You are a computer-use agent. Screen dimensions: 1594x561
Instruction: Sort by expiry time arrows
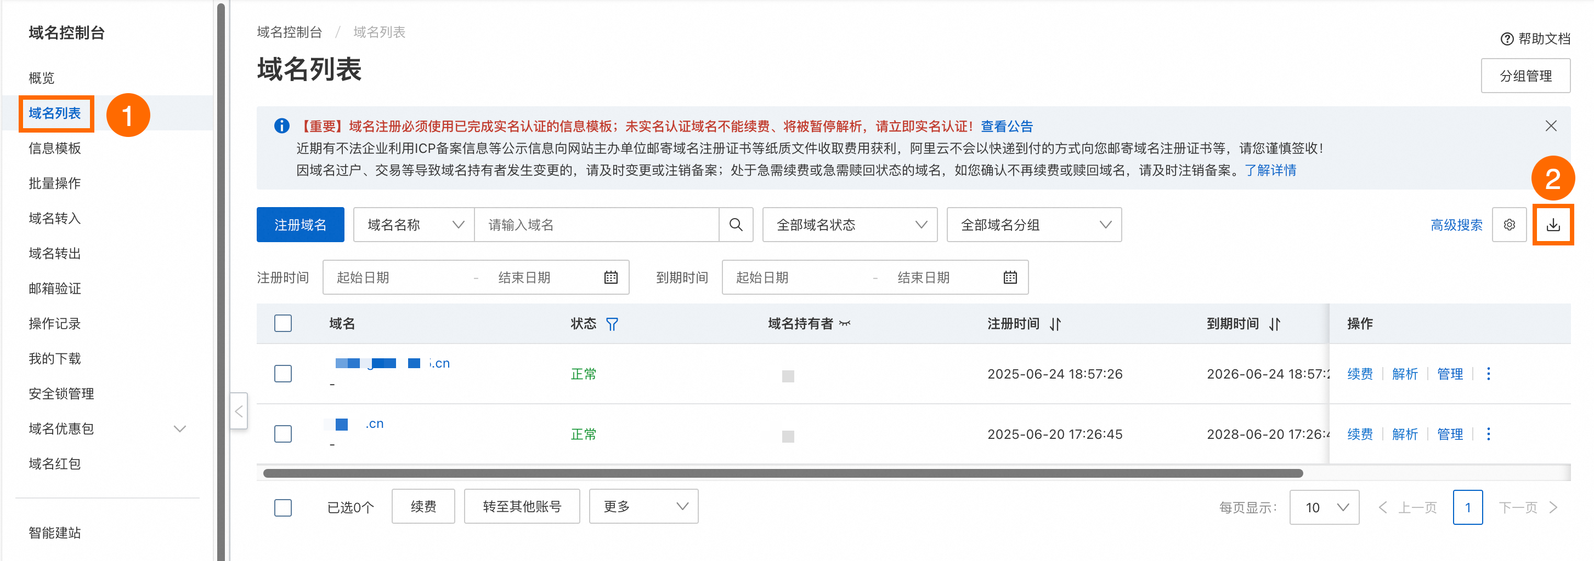coord(1274,324)
